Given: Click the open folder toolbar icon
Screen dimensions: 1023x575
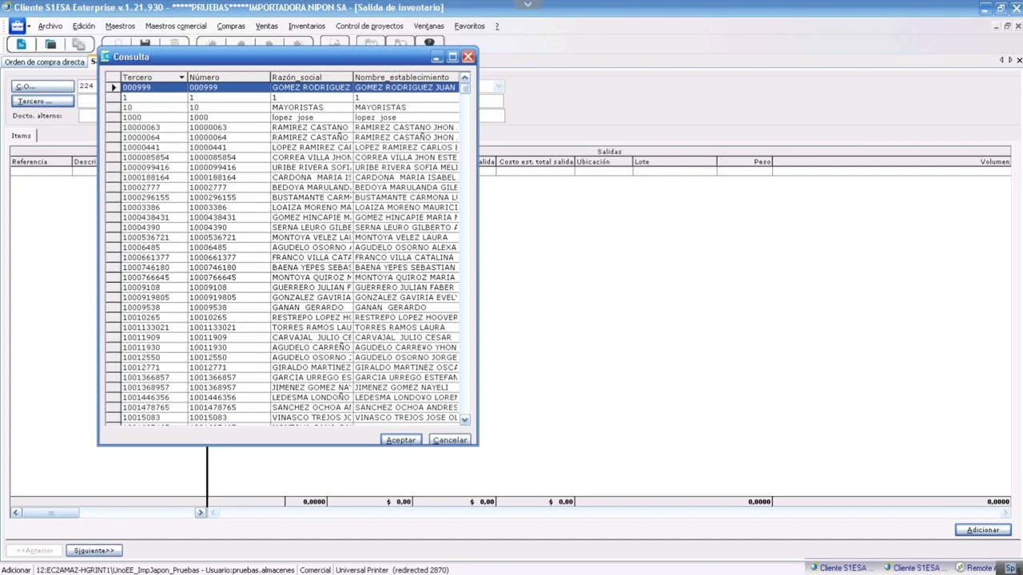Looking at the screenshot, I should (50, 44).
